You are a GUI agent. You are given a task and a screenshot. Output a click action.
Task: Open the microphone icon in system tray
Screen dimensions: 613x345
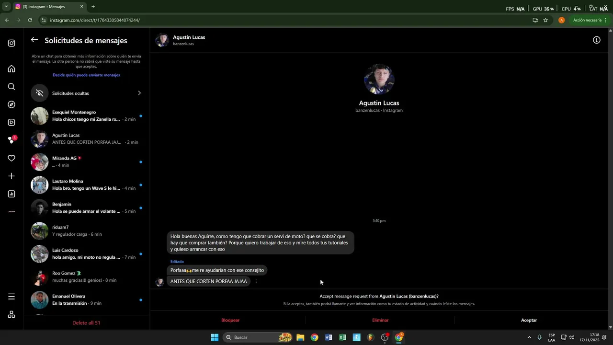coord(540,337)
